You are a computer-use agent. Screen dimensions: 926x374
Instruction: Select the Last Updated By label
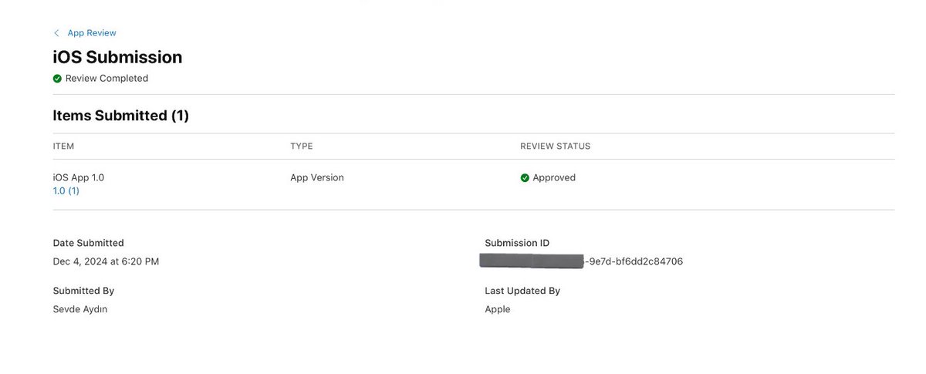click(522, 291)
